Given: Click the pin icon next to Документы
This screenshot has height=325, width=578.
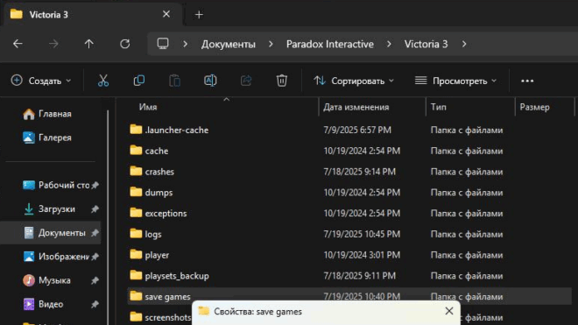Looking at the screenshot, I should (95, 233).
